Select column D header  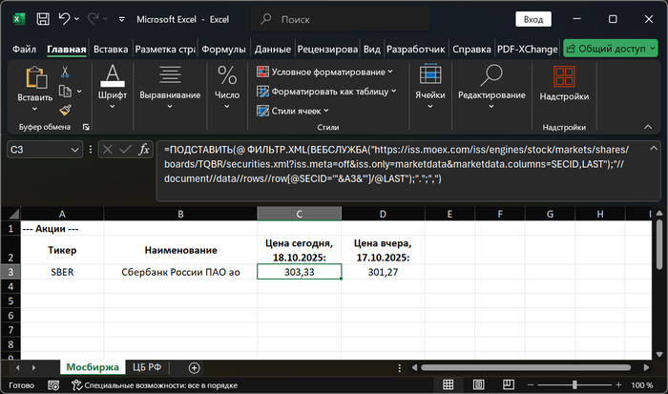click(x=383, y=214)
